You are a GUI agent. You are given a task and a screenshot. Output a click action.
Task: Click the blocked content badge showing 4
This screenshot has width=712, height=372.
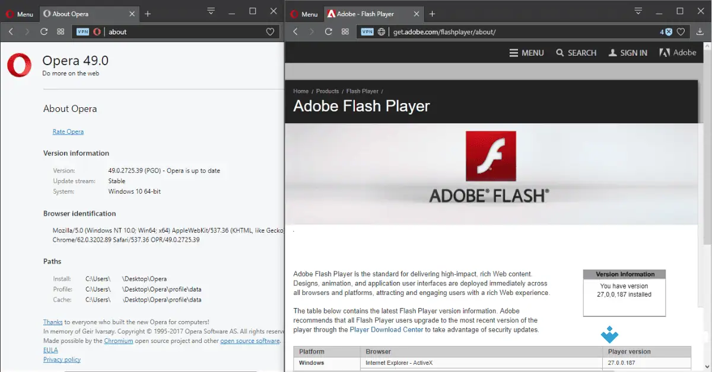click(x=666, y=31)
